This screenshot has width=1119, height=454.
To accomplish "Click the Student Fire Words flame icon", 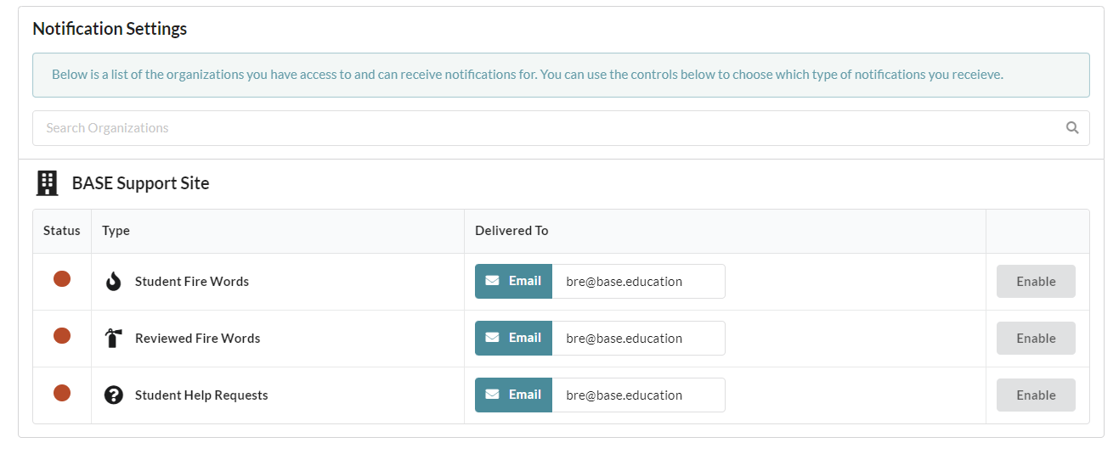I will tap(114, 282).
